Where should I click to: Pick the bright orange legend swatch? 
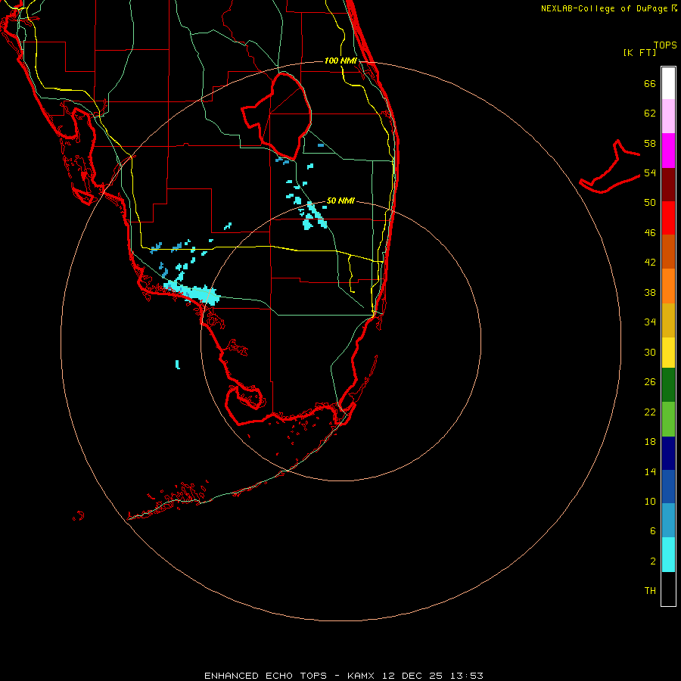click(668, 286)
